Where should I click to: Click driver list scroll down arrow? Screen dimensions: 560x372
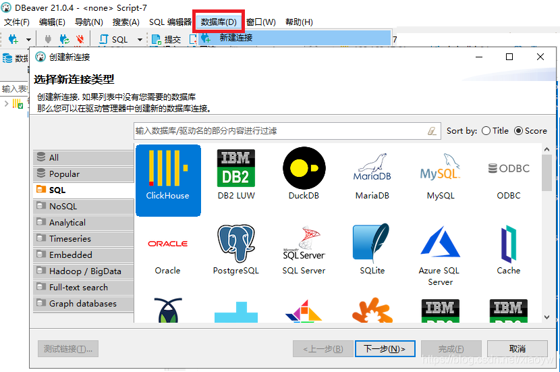click(x=547, y=317)
